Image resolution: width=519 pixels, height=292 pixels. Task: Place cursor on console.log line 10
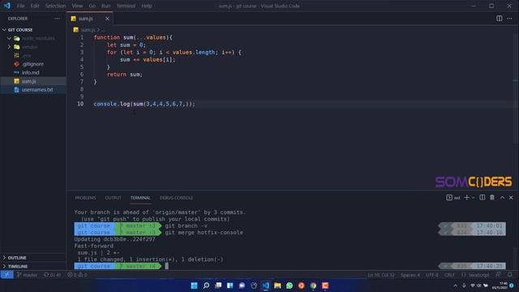(144, 104)
